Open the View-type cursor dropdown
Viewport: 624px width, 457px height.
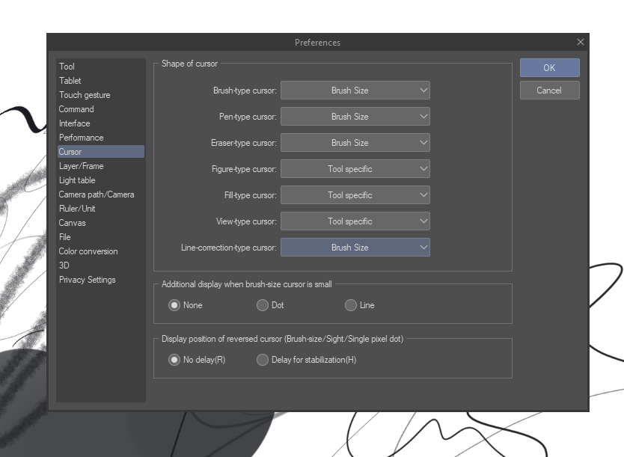coord(355,221)
